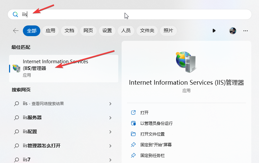Click the shield icon for 以管理员身份运行
259x163 pixels.
[x=133, y=123]
